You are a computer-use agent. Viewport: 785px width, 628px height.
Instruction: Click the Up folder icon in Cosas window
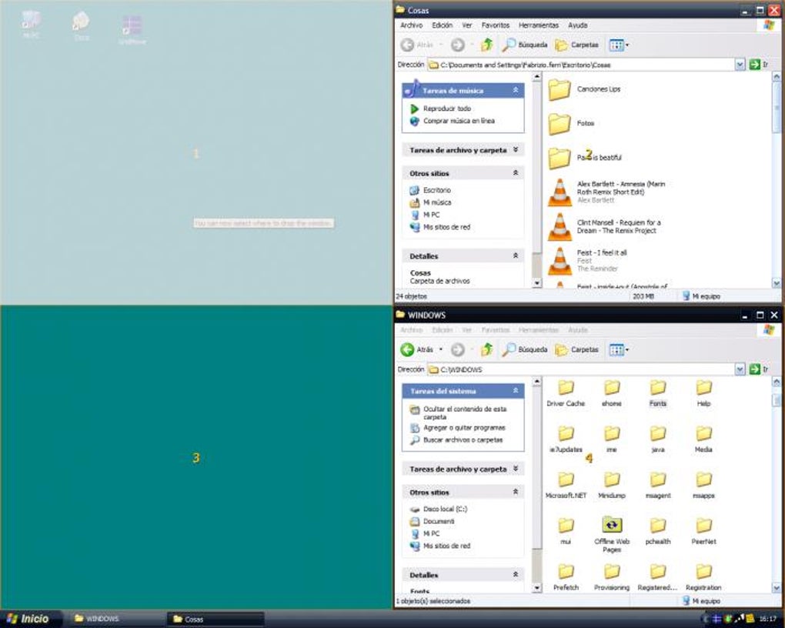pos(486,45)
